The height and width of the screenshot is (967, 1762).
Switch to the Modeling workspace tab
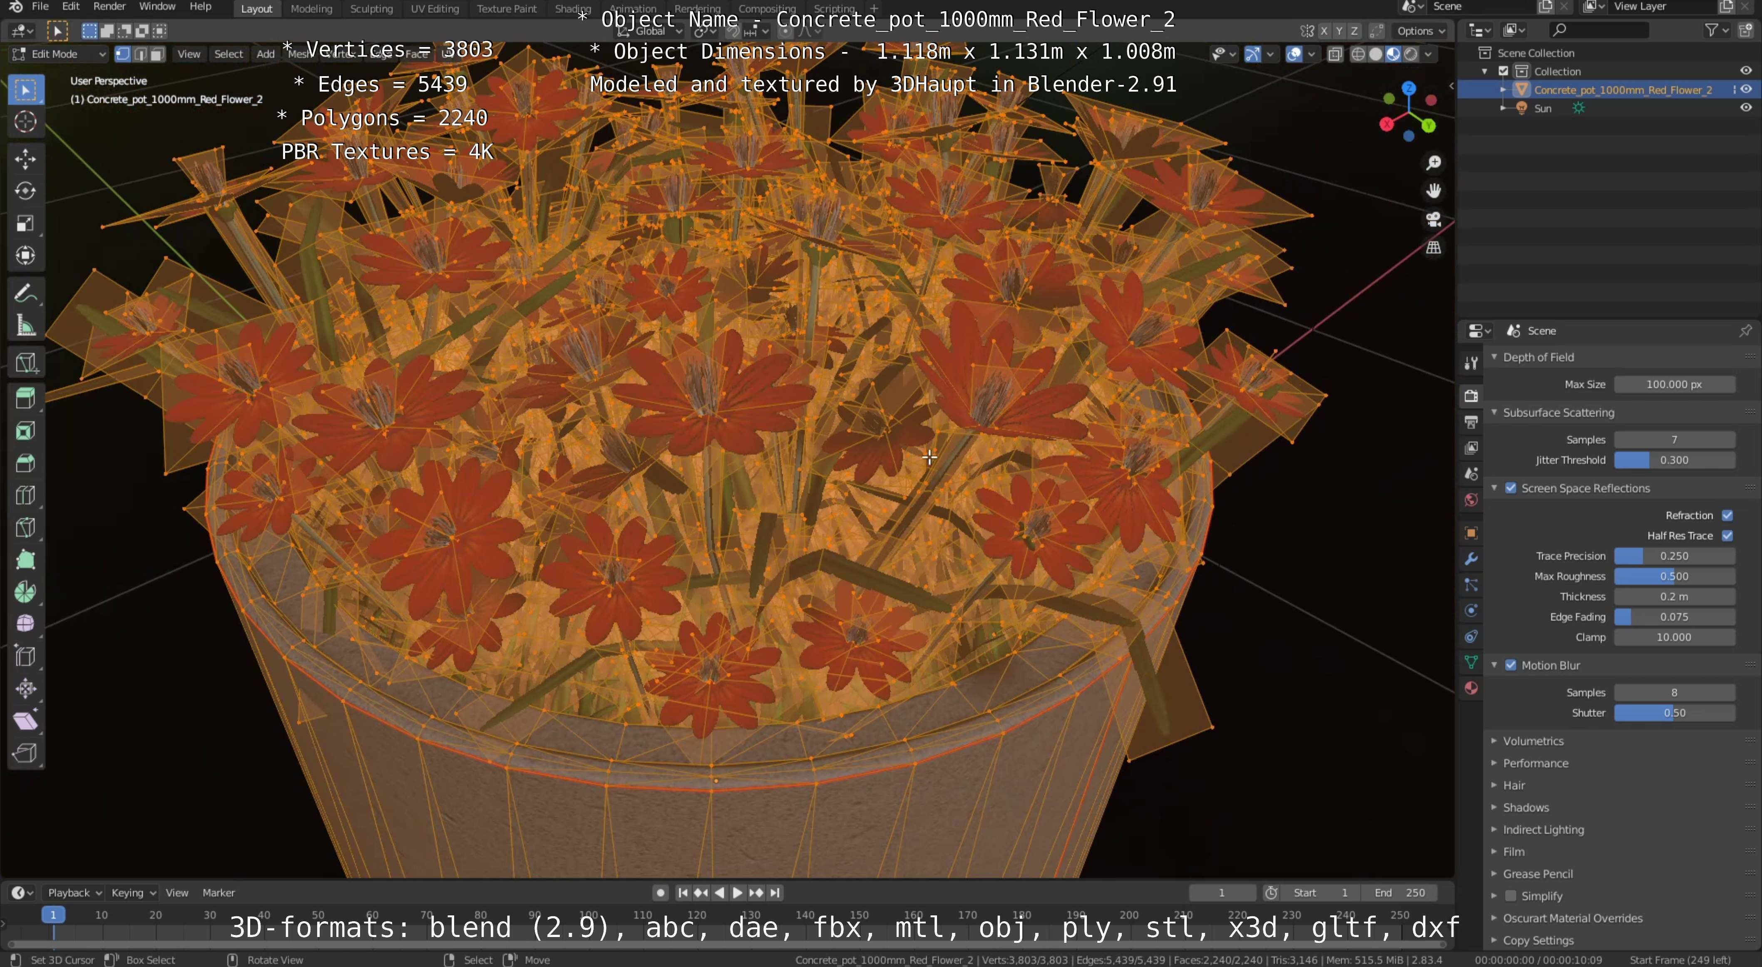[x=311, y=9]
